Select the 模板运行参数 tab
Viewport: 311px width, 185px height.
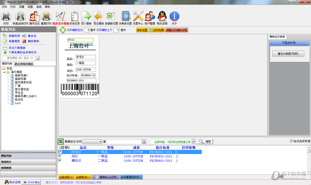(277, 37)
